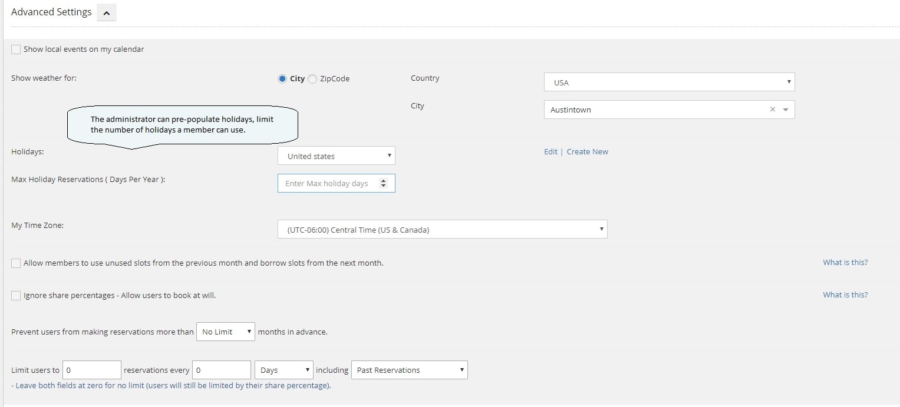Open the Holidays dropdown showing United states
This screenshot has width=900, height=407.
(x=336, y=156)
